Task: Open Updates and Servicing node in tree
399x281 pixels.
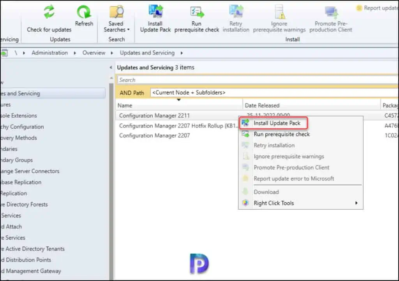Action: [53, 94]
